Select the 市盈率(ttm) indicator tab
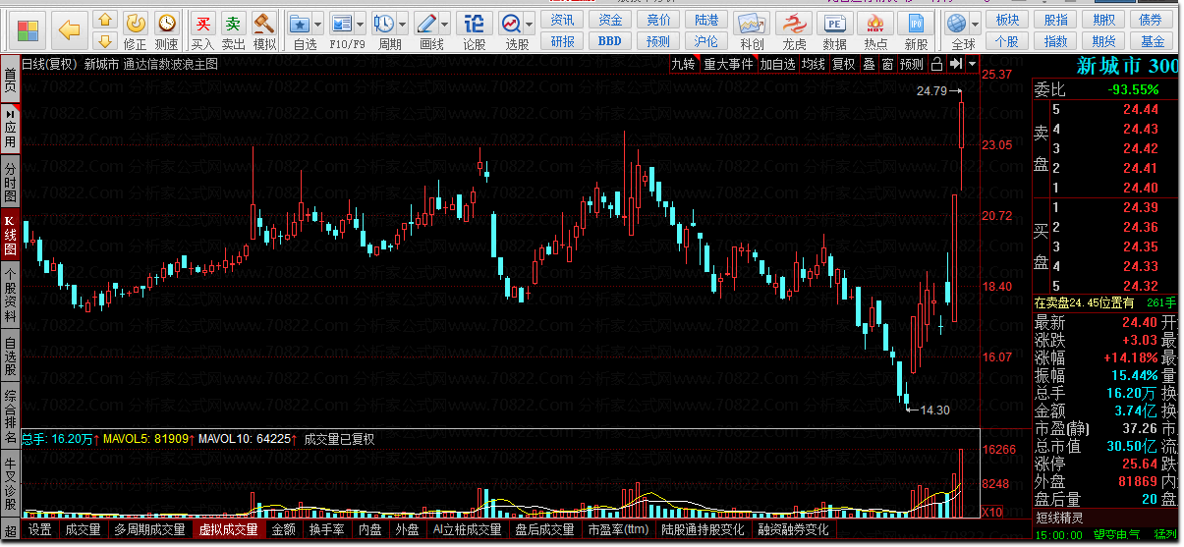The width and height of the screenshot is (1184, 547). (x=618, y=530)
